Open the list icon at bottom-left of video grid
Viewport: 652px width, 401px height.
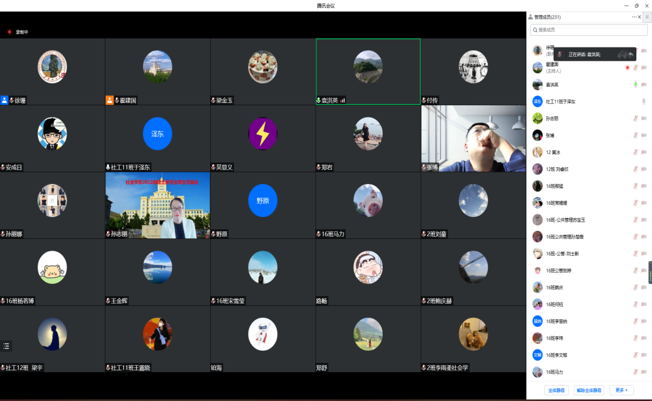6,346
